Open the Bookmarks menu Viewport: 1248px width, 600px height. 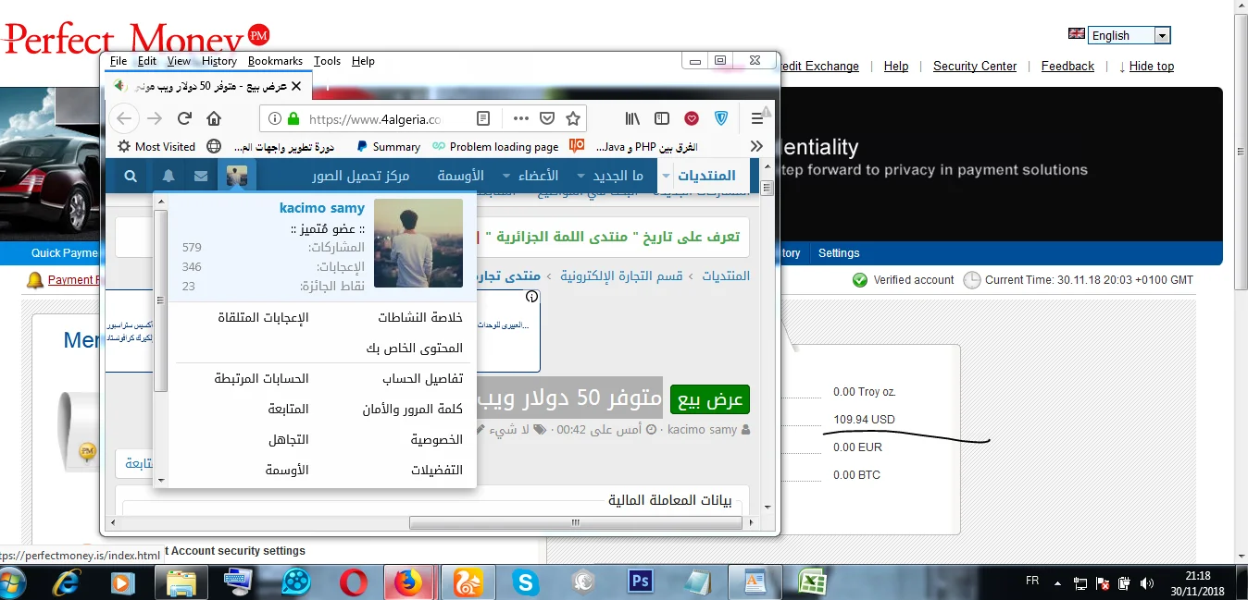click(x=275, y=61)
